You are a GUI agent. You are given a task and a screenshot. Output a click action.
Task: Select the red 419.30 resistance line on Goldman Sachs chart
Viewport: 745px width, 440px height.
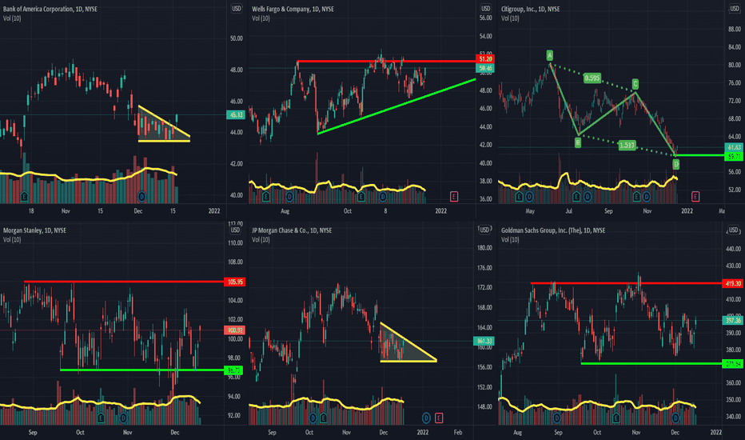point(626,283)
